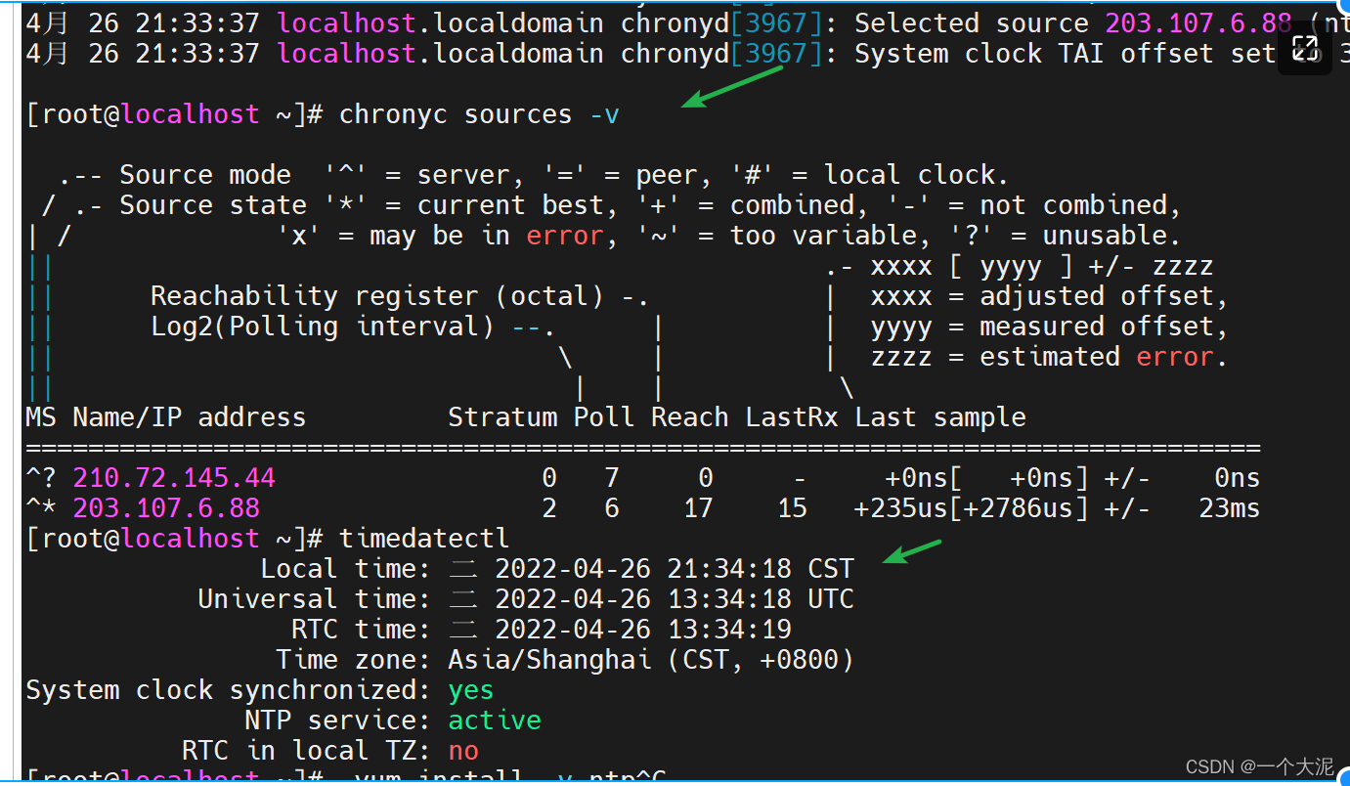Click the red 'no' for RTC in local TZ

click(x=463, y=751)
